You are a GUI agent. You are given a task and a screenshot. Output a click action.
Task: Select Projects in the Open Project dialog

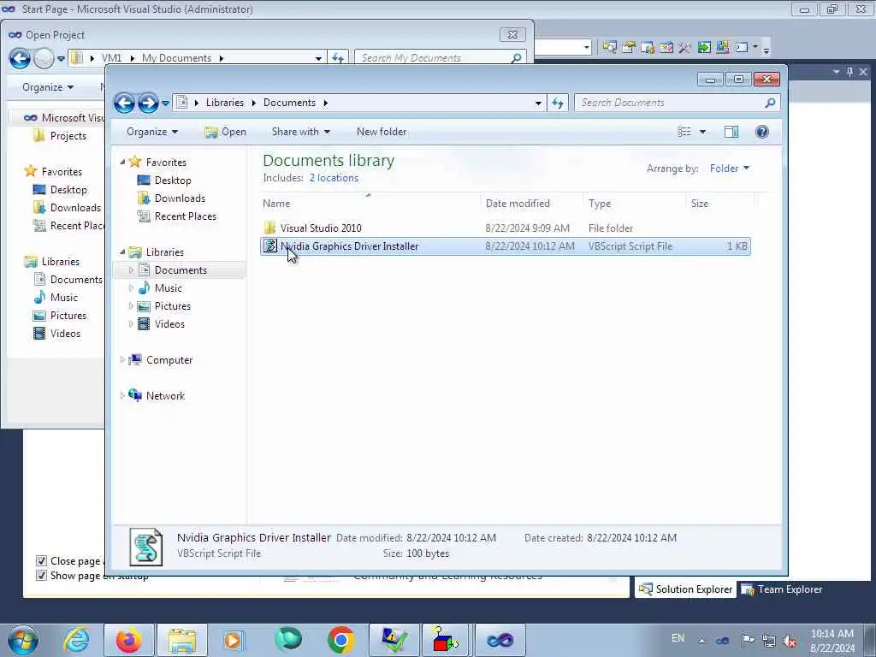click(x=68, y=136)
